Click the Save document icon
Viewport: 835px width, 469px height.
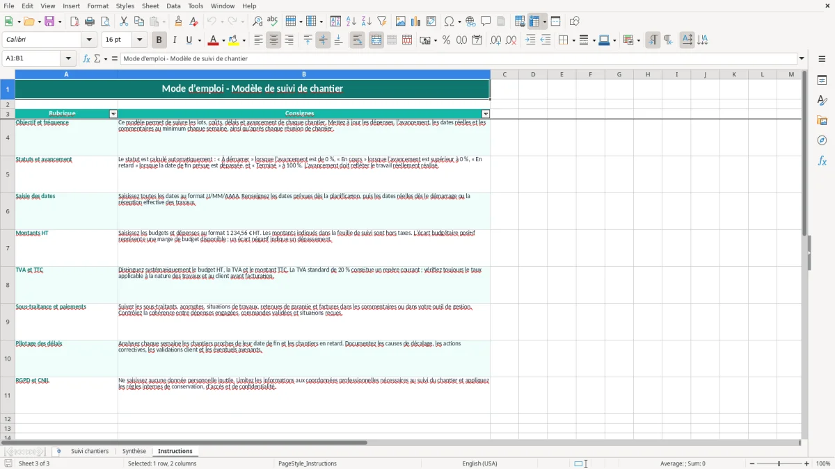click(49, 22)
